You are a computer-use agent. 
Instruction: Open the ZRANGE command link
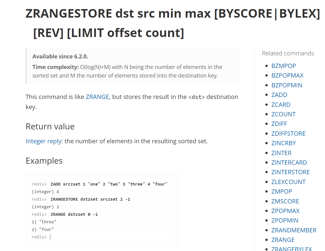98,97
